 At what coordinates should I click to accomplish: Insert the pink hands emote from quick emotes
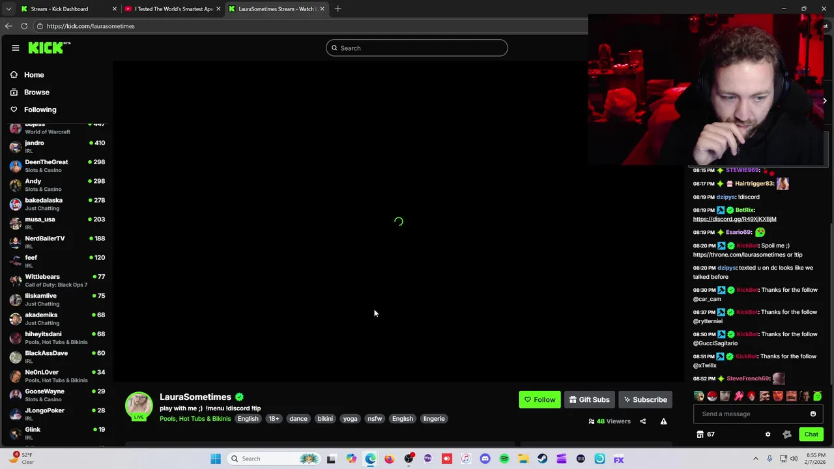click(x=738, y=396)
